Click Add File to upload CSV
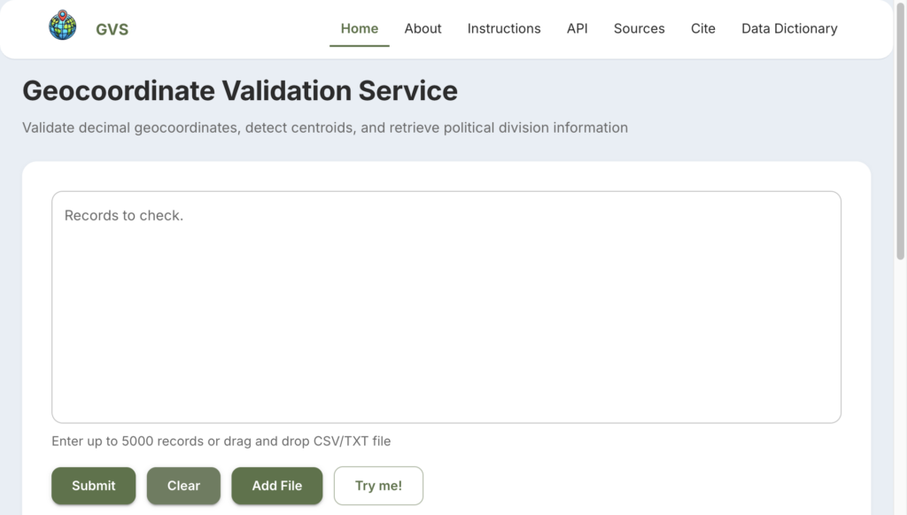 pos(277,486)
